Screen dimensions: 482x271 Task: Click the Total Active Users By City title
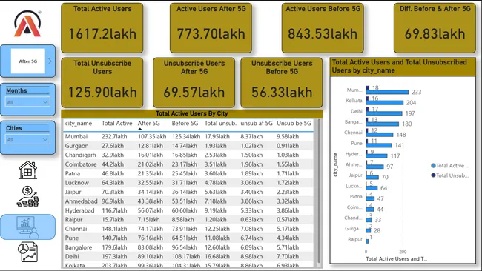point(192,113)
